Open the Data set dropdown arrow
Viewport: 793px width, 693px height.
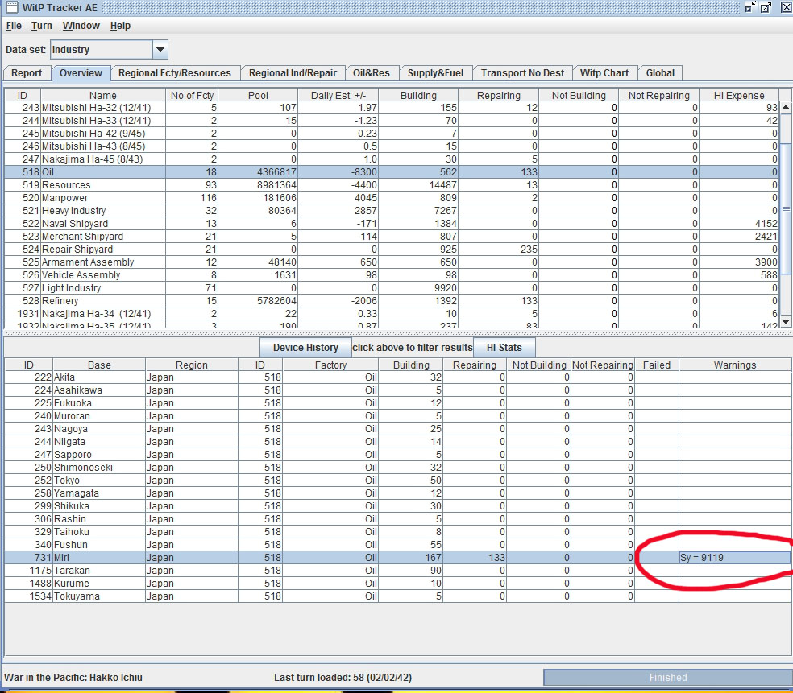[x=160, y=50]
